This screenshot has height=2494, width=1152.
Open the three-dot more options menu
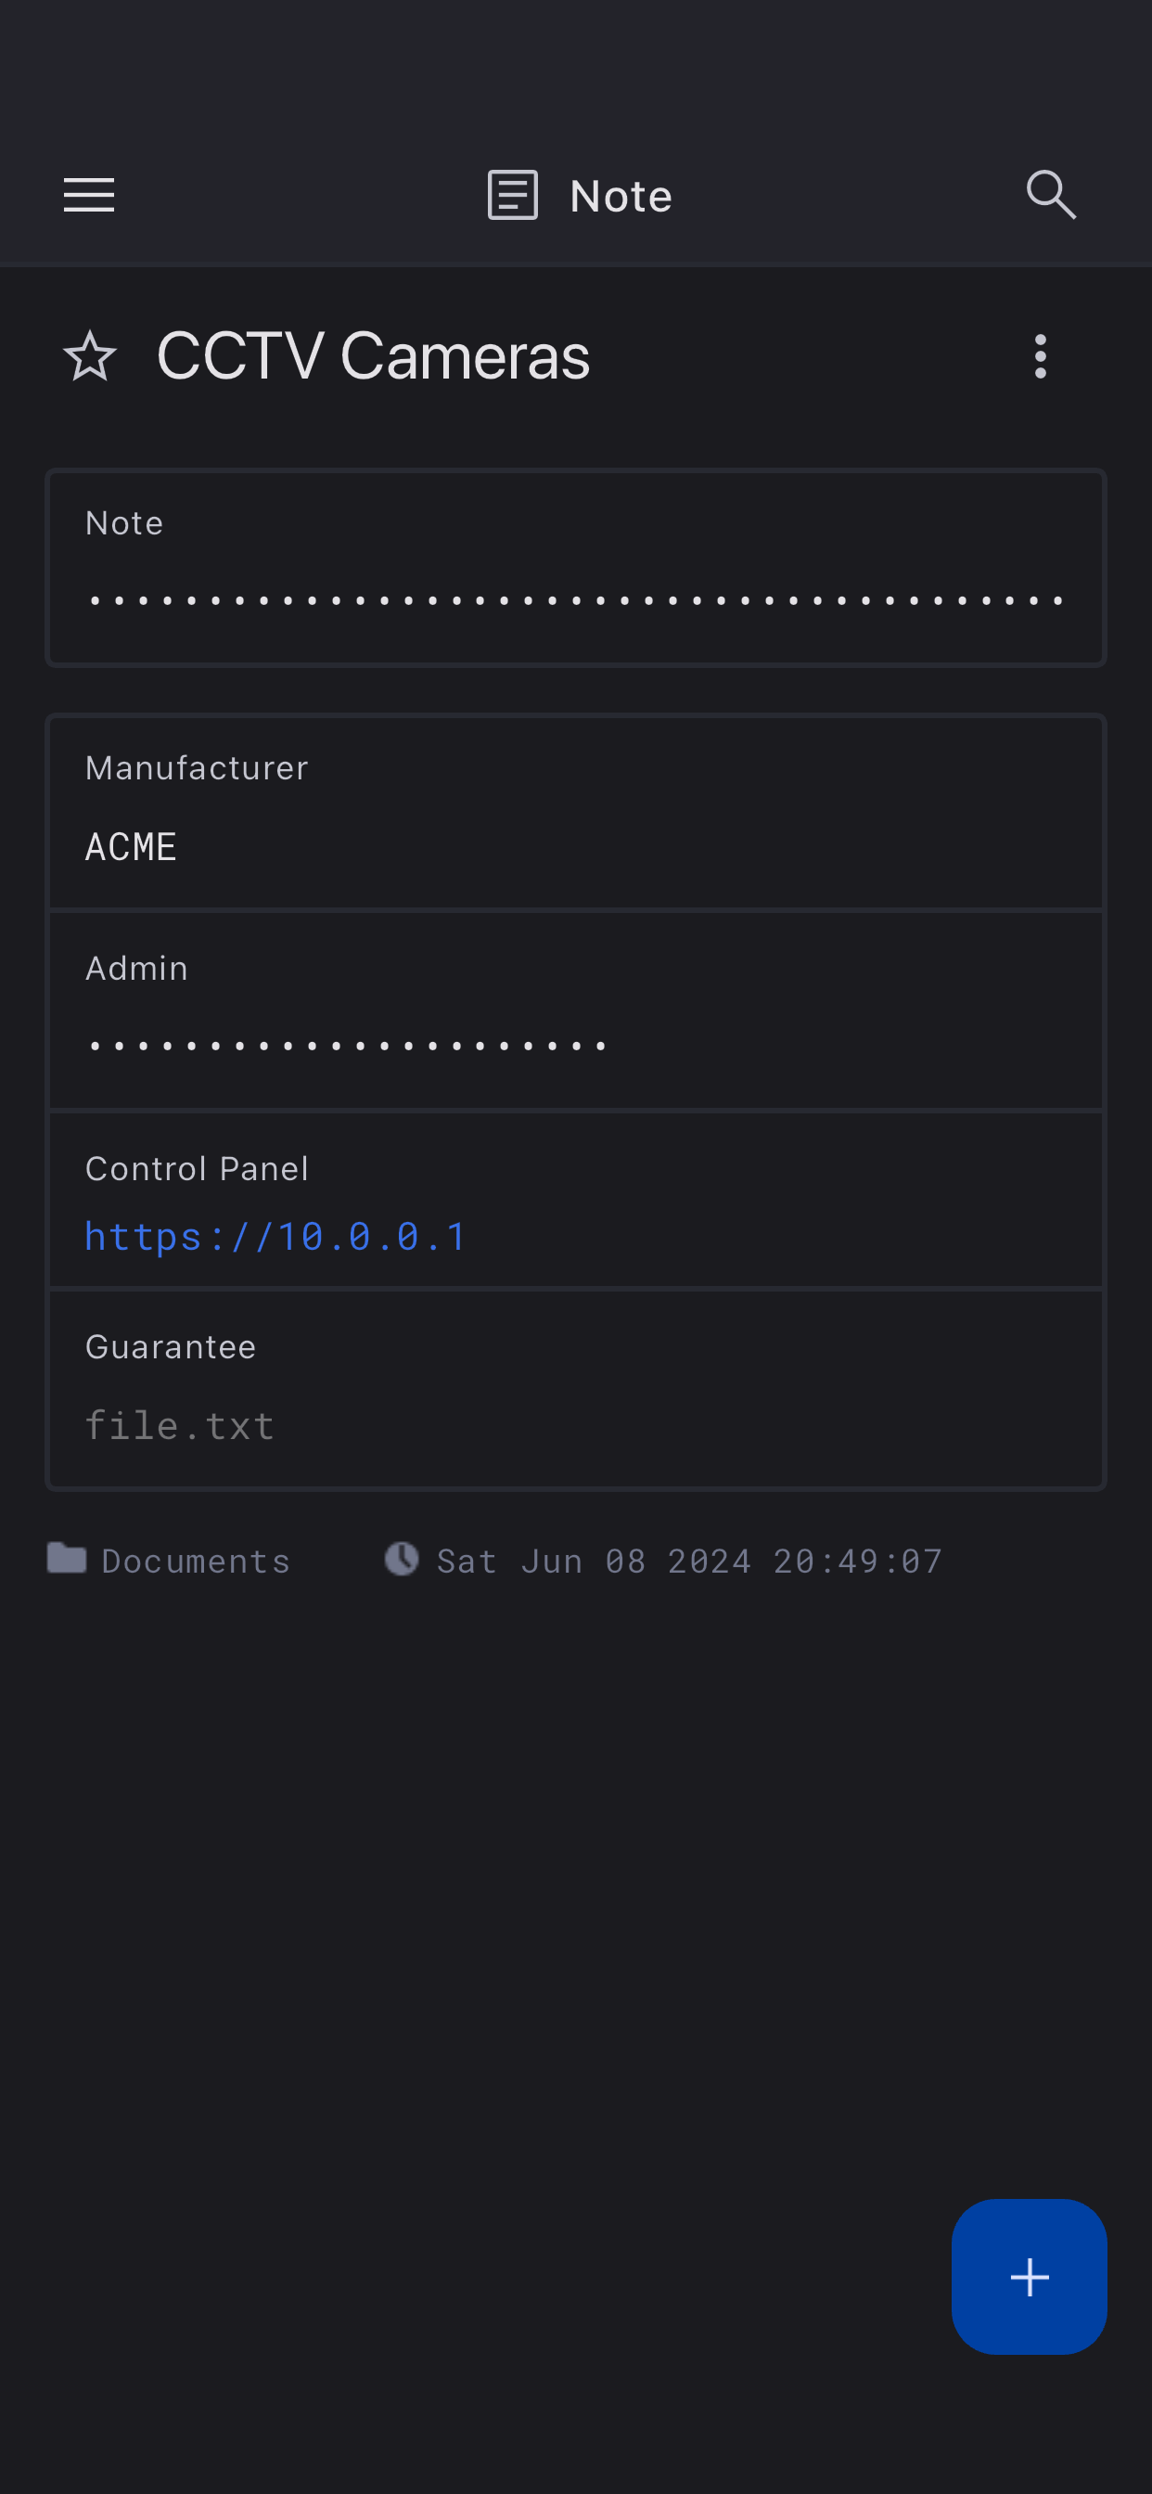[x=1041, y=356]
